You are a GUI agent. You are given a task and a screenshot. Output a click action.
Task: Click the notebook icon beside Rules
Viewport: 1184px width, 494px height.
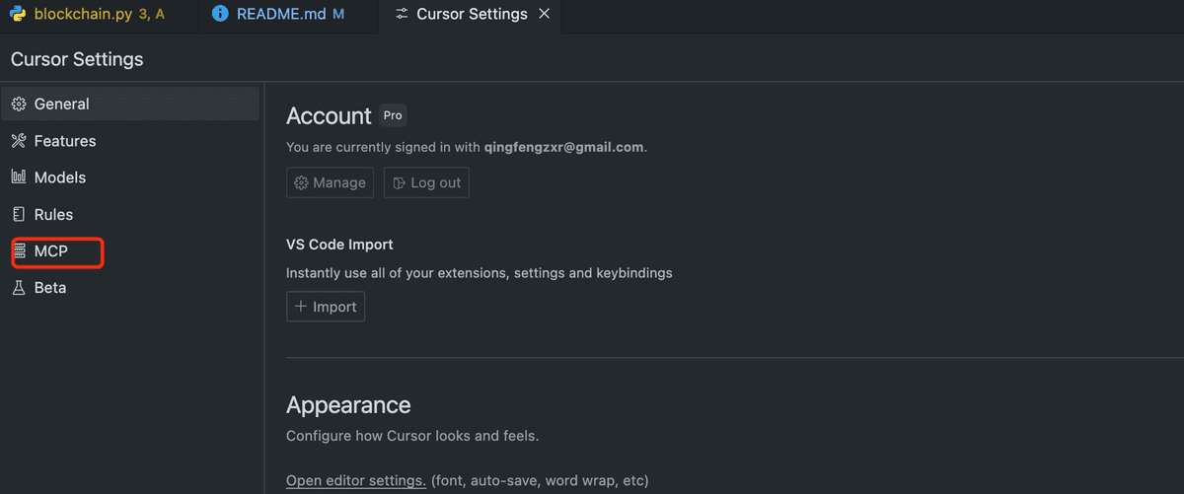pyautogui.click(x=19, y=214)
